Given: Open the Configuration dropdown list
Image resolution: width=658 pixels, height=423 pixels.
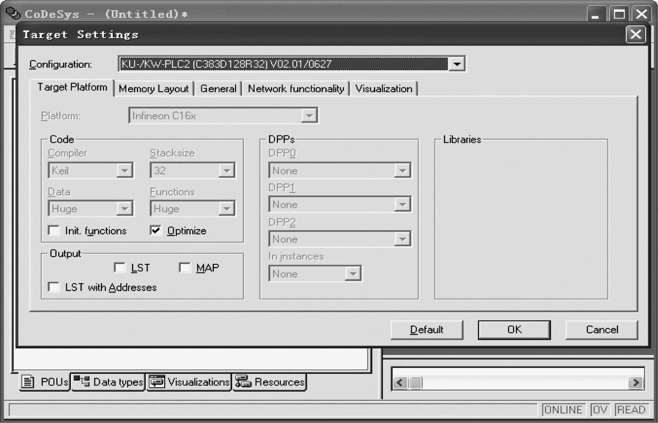Looking at the screenshot, I should (457, 64).
